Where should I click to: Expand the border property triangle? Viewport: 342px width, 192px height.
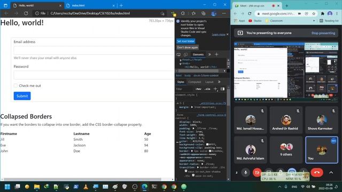(x=192, y=151)
